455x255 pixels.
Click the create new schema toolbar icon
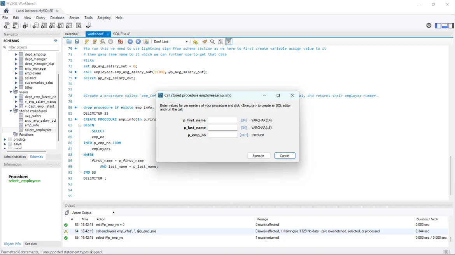35,26
